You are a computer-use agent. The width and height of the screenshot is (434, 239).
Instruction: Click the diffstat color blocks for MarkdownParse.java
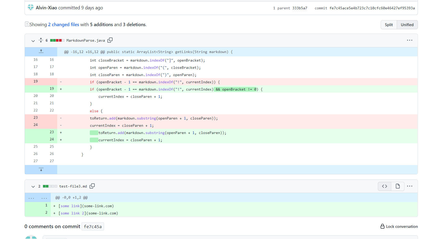coord(57,40)
